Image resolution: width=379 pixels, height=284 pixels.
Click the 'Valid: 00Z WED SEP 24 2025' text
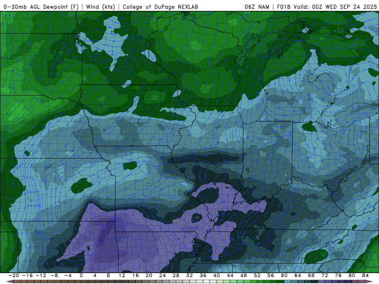(x=335, y=7)
